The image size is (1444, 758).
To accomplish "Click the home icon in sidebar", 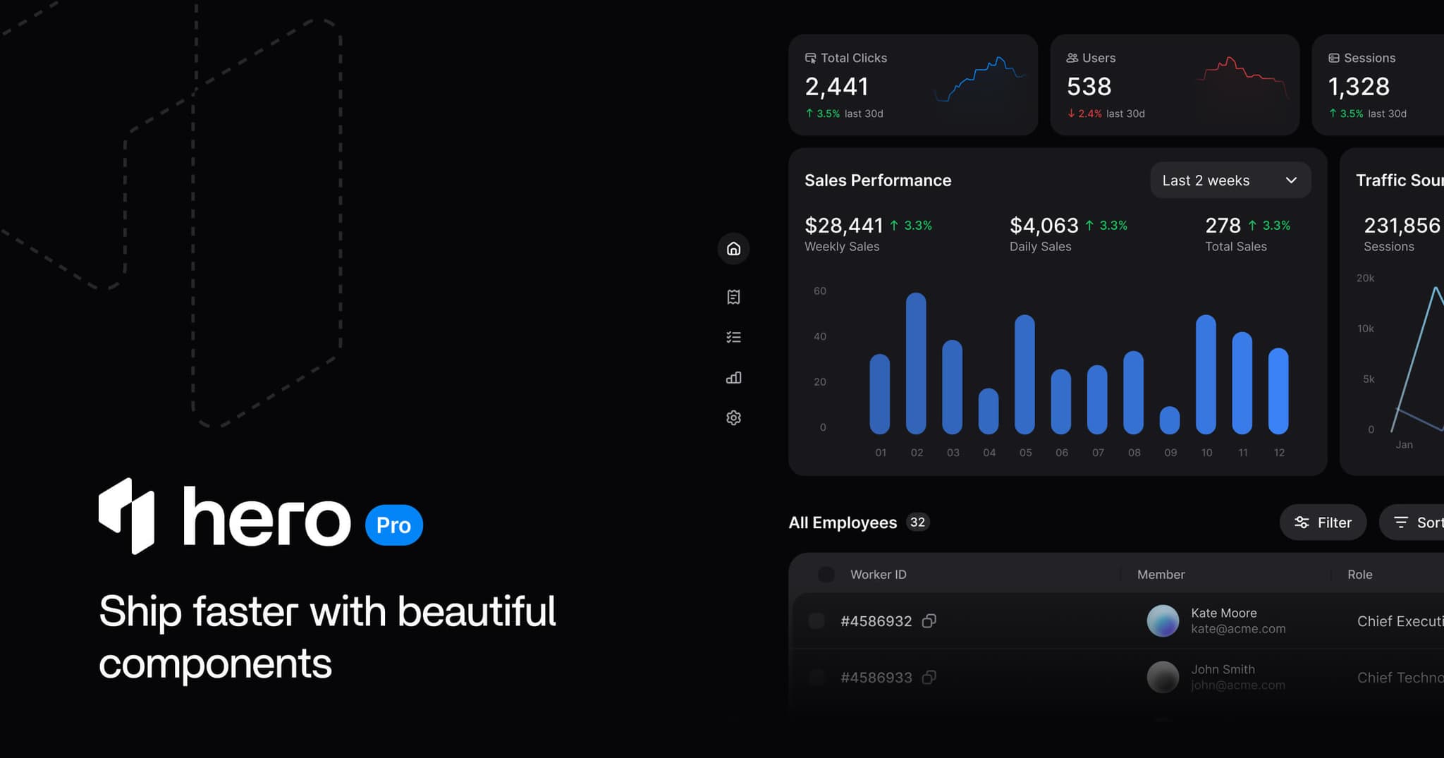I will (x=733, y=249).
